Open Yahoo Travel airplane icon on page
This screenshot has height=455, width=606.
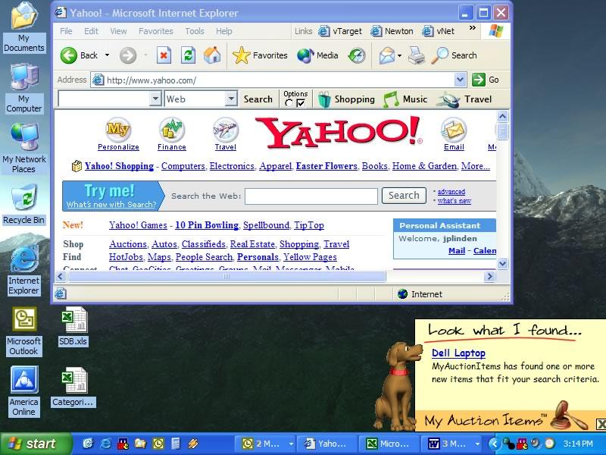coord(226,130)
